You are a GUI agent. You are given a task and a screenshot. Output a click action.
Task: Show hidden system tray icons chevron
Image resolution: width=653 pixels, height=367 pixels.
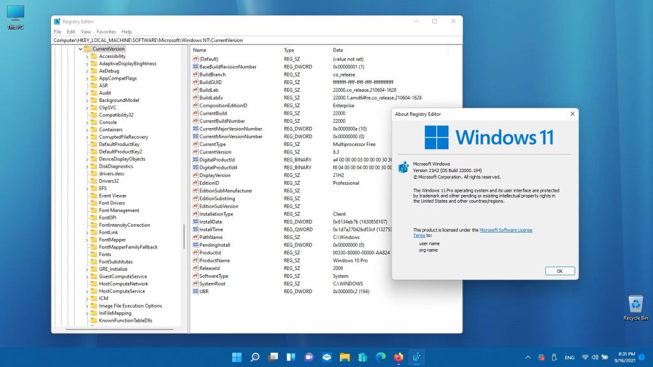click(527, 357)
